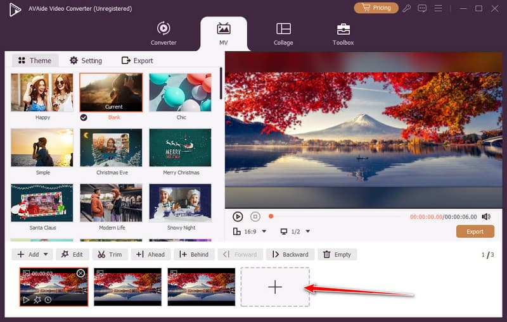Click the plus box to add media
Image resolution: width=507 pixels, height=322 pixels.
pyautogui.click(x=275, y=287)
